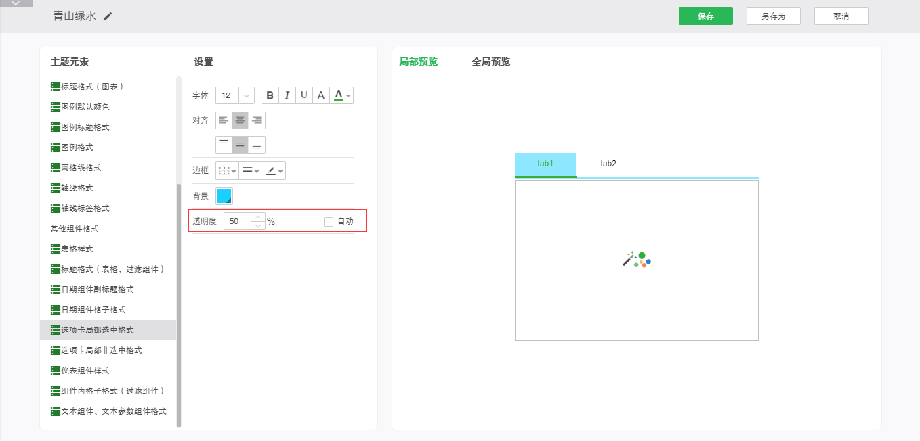Open the 背景 color swatch
The height and width of the screenshot is (441, 920).
(x=224, y=196)
